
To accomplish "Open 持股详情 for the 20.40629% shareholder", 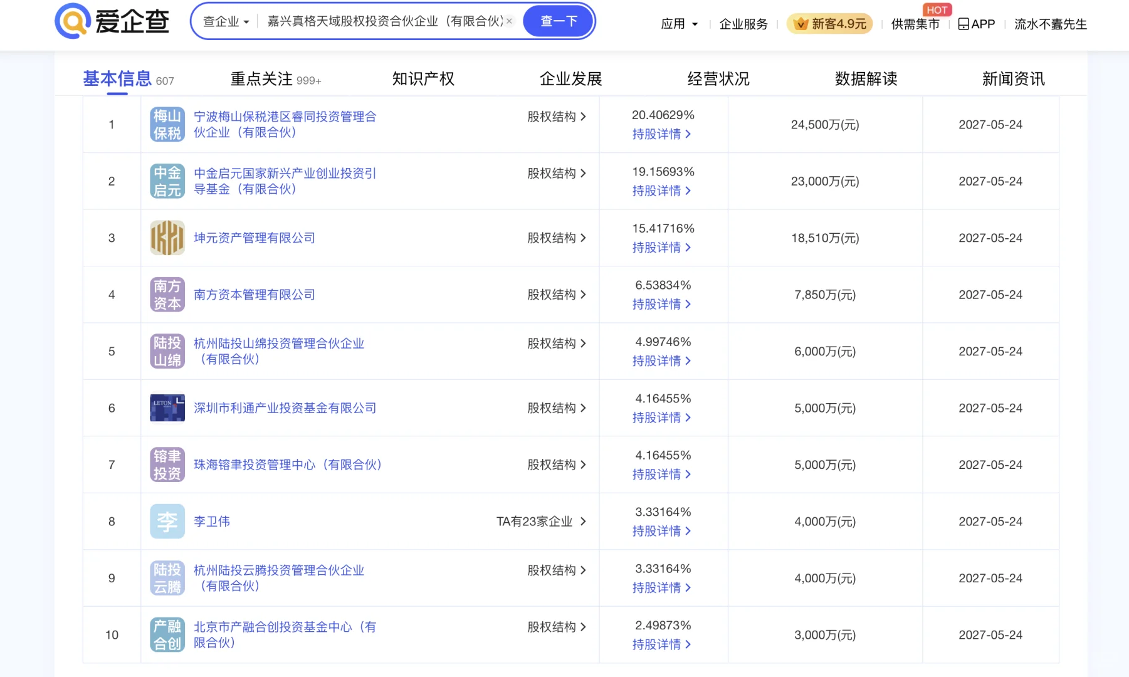I will (661, 134).
